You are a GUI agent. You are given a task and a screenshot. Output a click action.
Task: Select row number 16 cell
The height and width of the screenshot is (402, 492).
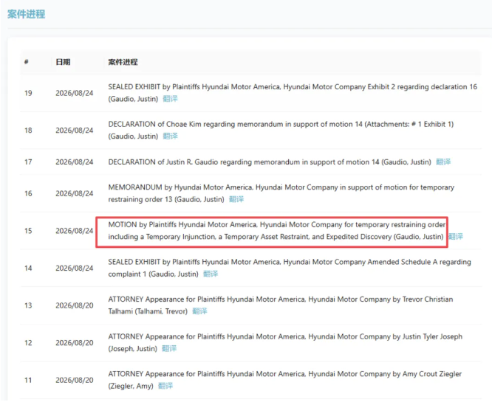coord(28,194)
